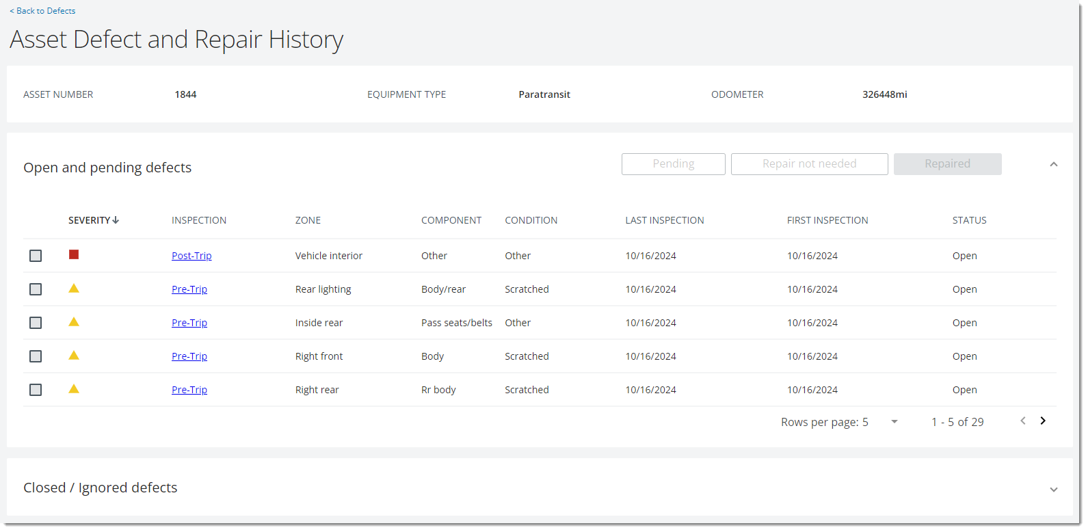1086x530 pixels.
Task: Click the Inspection column header
Action: pos(199,220)
